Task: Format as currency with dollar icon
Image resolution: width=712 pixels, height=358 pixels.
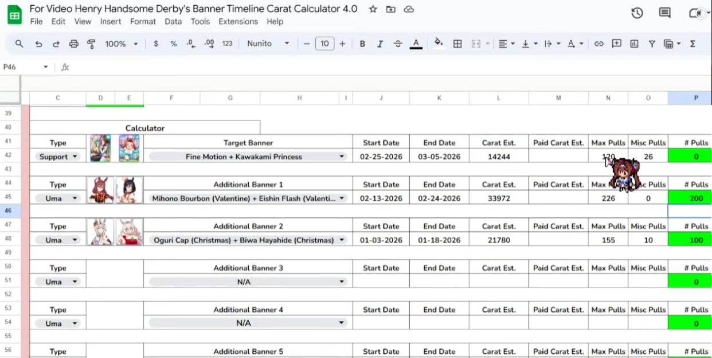Action: 156,44
